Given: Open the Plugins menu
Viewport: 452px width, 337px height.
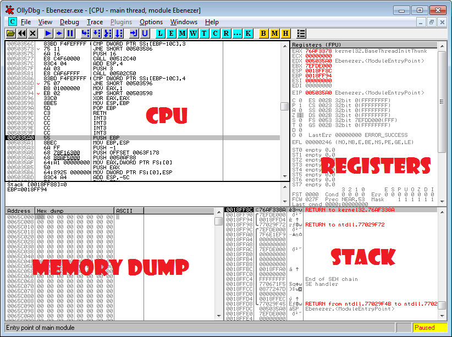Looking at the screenshot, I should [121, 22].
